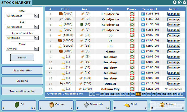
Task: Click the Transport column header
Action: pos(150,9)
